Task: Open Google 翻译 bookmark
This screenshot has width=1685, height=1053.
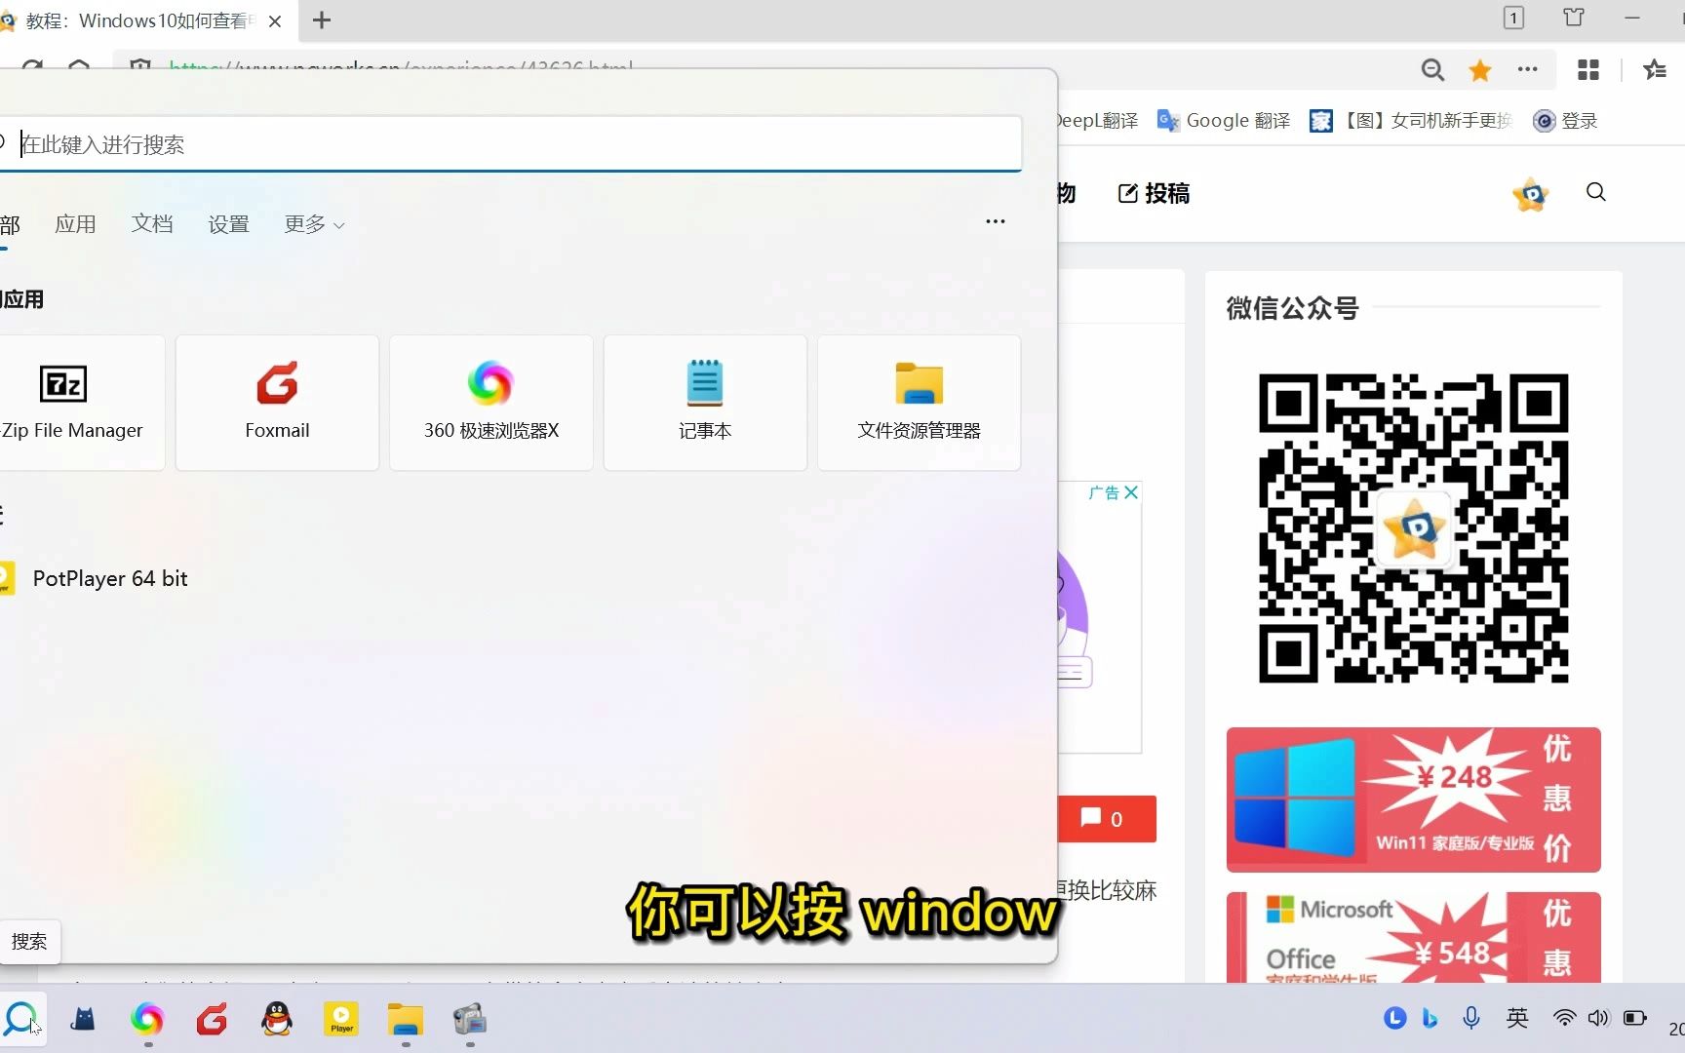Action: pyautogui.click(x=1223, y=121)
